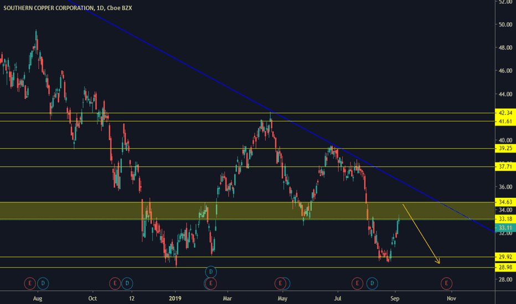Select the 29.92 support level label
Image resolution: width=516 pixels, height=304 pixels.
(505, 256)
